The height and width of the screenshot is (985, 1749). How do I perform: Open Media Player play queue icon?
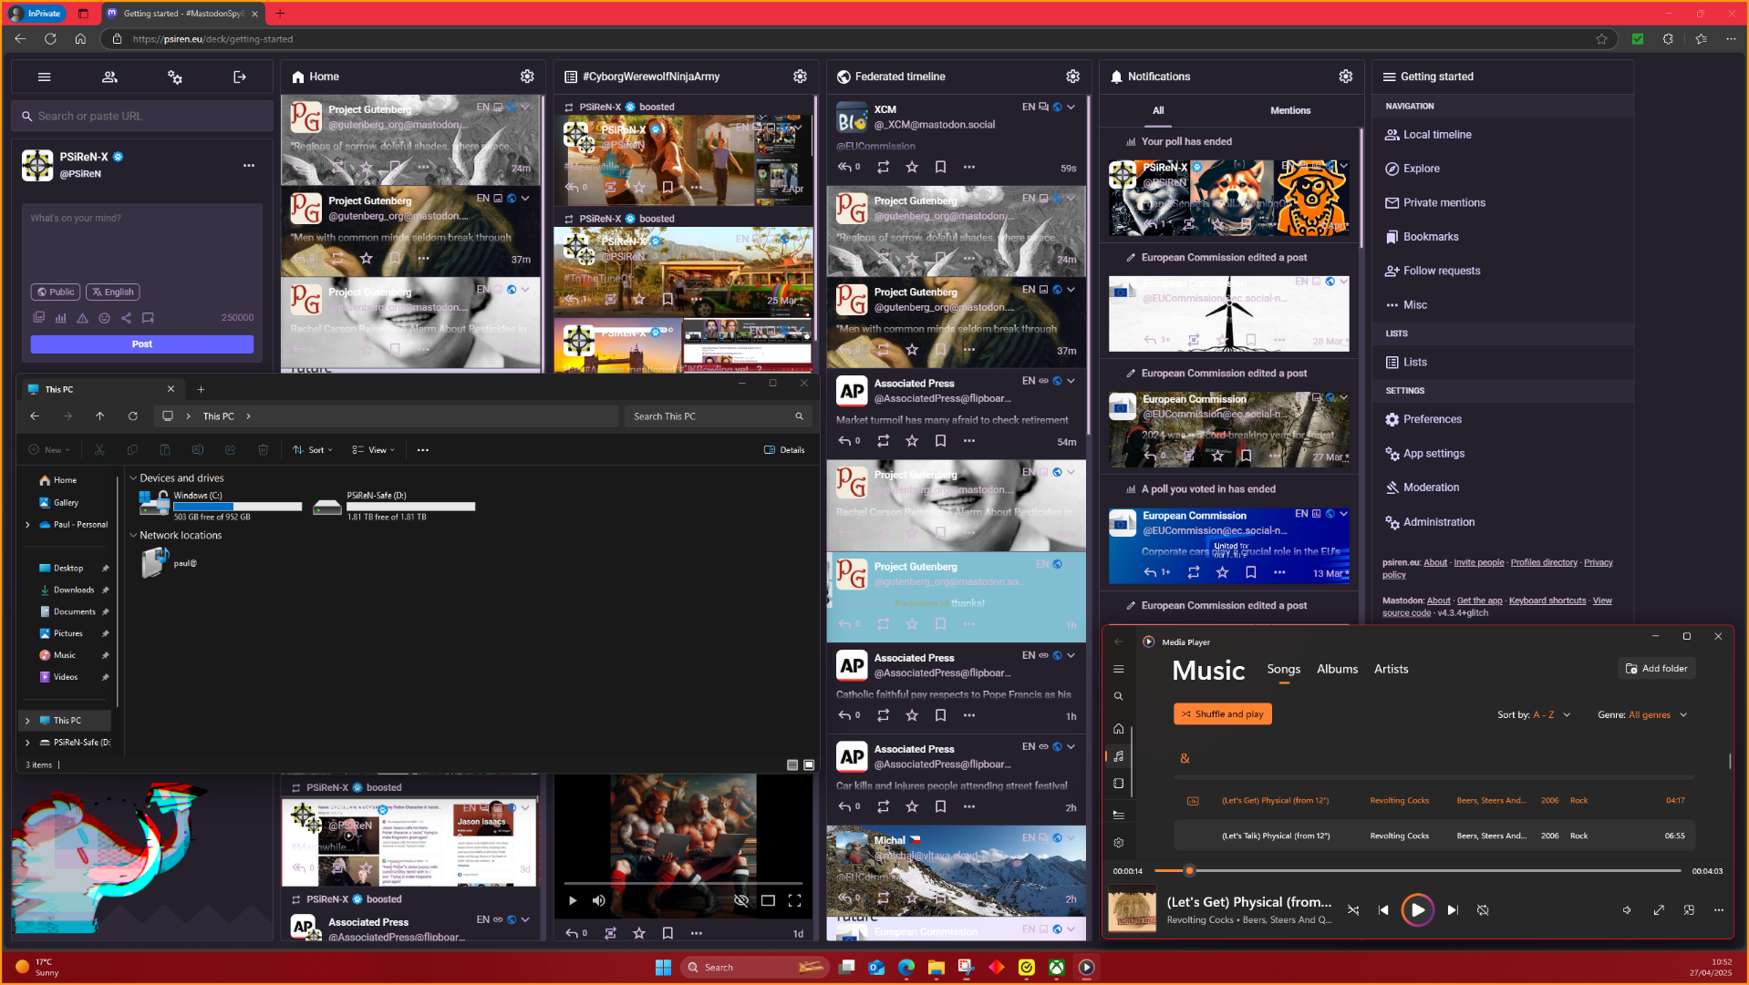tap(1118, 815)
